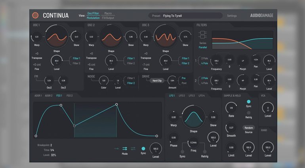Open the Random source selector
305x168 pixels.
(x=248, y=128)
